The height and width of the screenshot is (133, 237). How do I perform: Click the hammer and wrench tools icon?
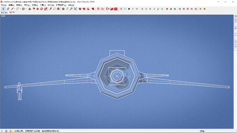coord(205,9)
